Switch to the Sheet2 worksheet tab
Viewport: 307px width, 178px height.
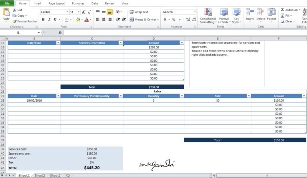[x=40, y=175]
